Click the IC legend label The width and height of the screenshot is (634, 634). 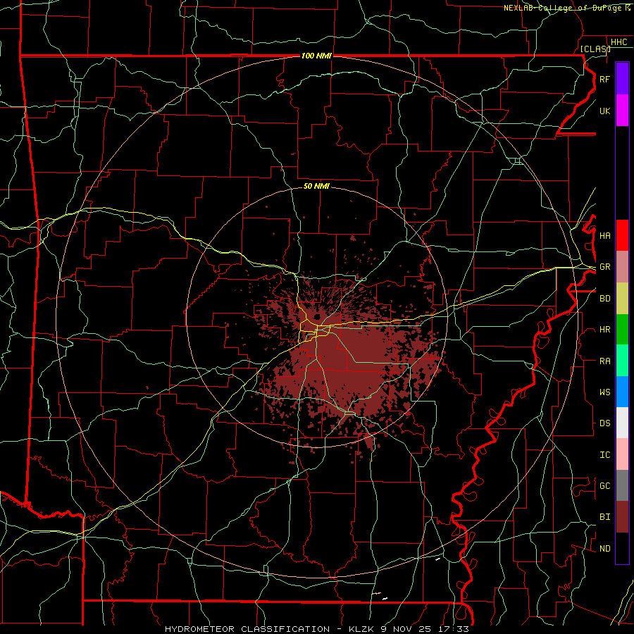pos(604,454)
